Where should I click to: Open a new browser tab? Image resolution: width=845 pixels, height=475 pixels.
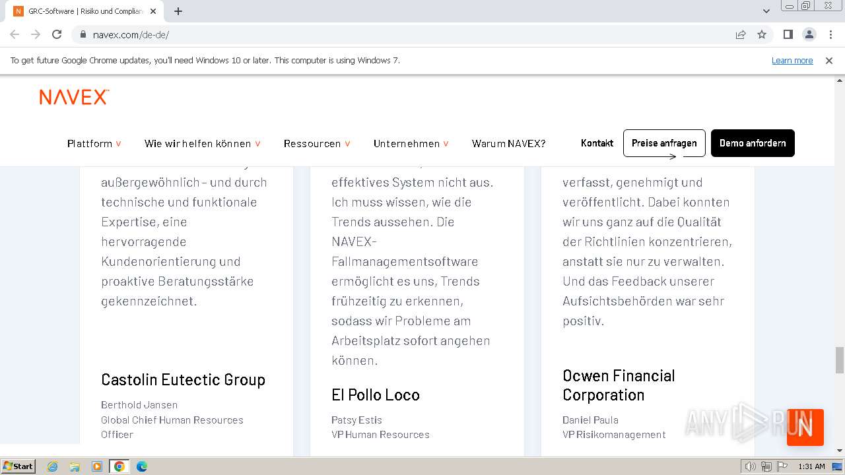(178, 11)
